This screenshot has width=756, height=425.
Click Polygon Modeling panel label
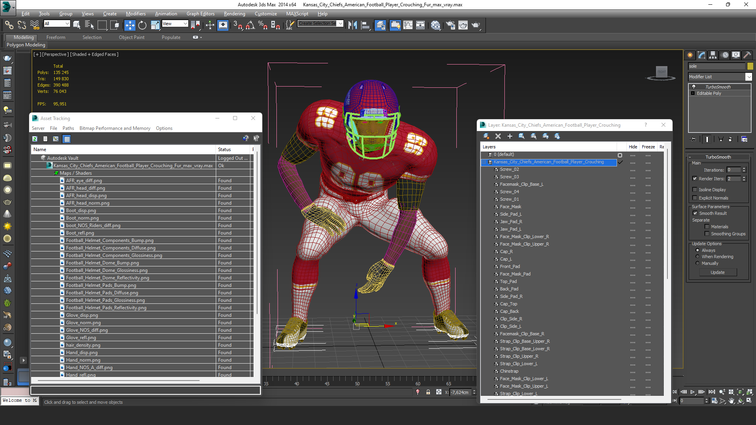tap(26, 45)
